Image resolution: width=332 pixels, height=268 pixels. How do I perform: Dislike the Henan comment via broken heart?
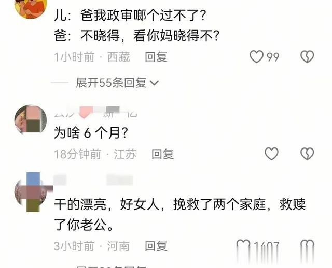(307, 246)
